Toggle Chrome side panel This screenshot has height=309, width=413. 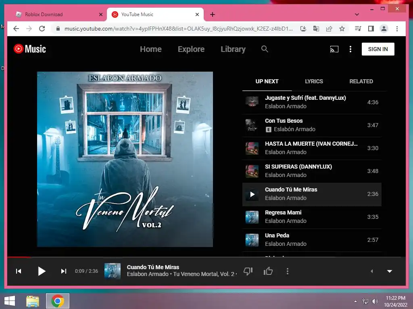pos(371,29)
